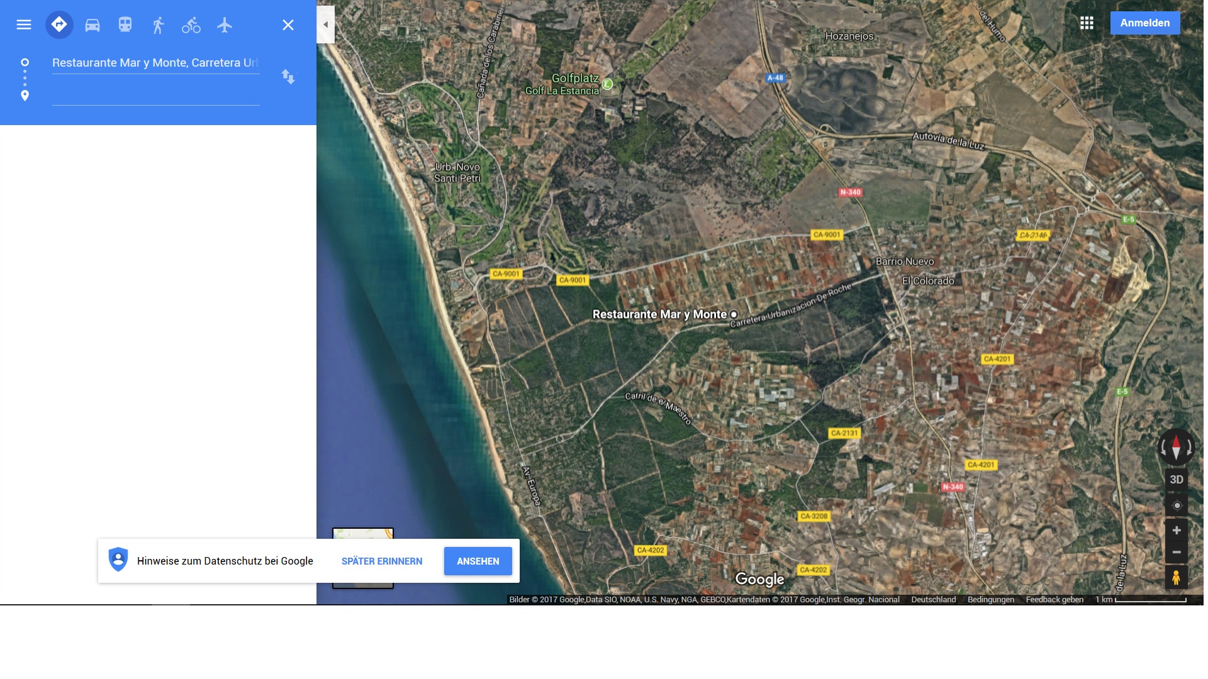Click the ANSEHEN privacy button
Screen dimensions: 1208x679
478,561
